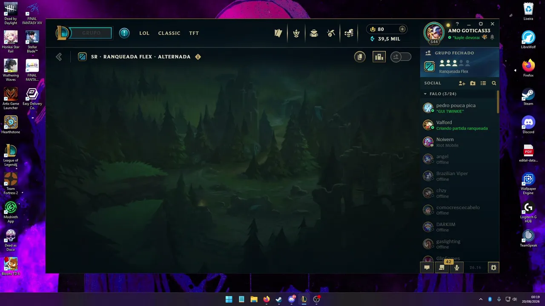Open Lixeira recycle bin on desktop
The image size is (545, 306).
tap(528, 11)
